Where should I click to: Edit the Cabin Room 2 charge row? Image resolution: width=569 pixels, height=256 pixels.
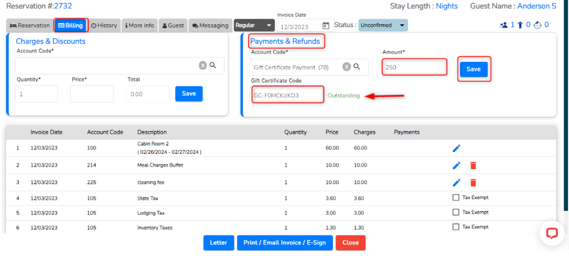(457, 148)
